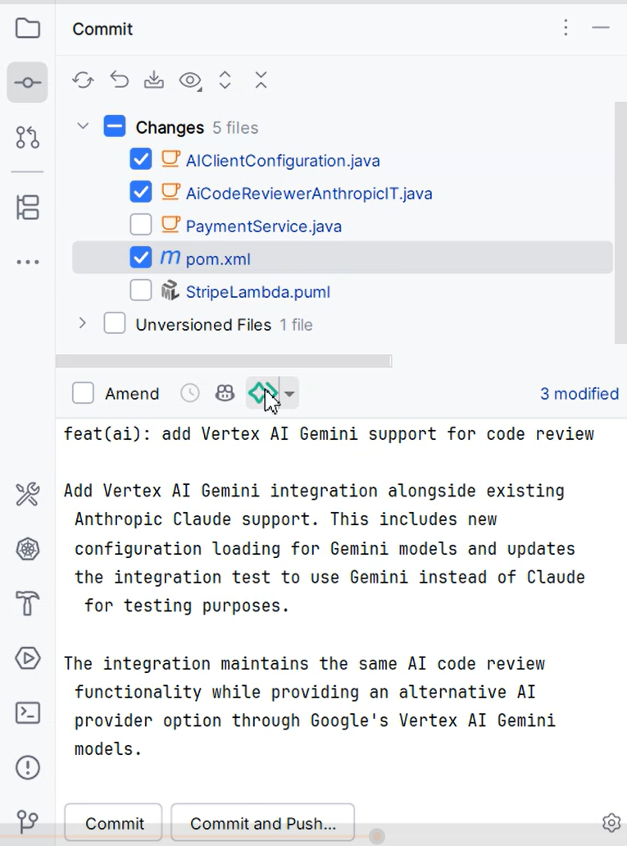Open the 3 modified files link
Screen dimensions: 627x846
579,393
